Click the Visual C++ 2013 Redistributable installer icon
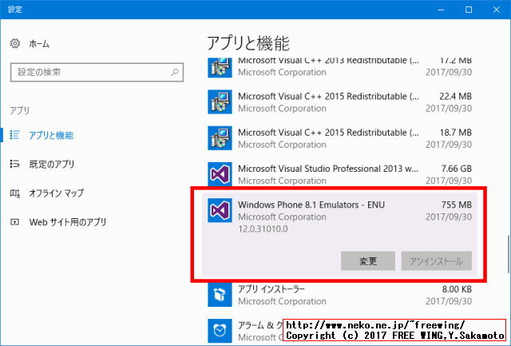Screen dimensions: 511x346 coord(220,67)
